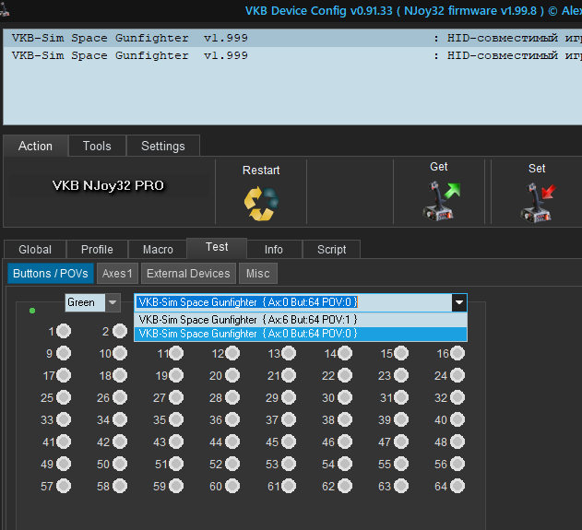
Task: Click button indicator 26
Action: coord(120,397)
